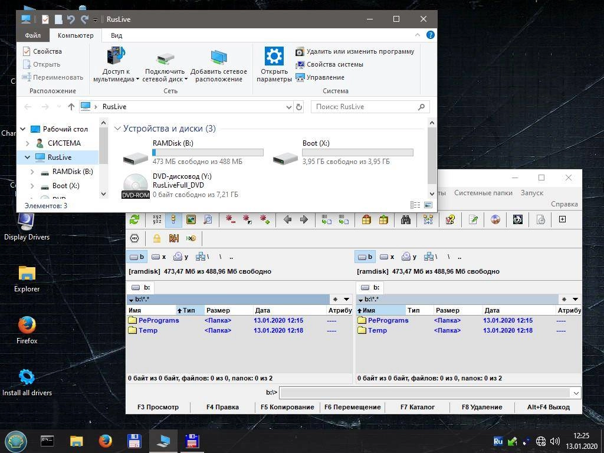604x453 pixels.
Task: Open Справка menu
Action: click(564, 204)
